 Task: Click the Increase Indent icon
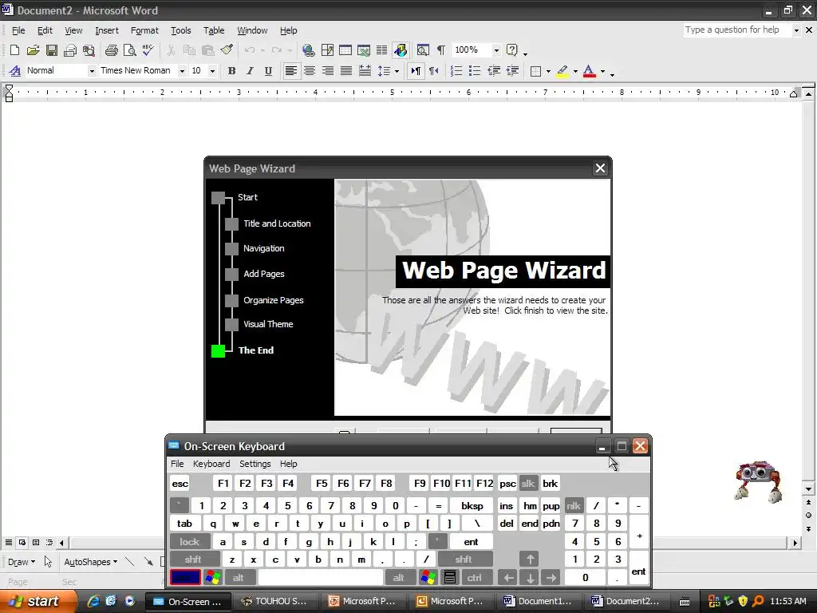point(513,71)
